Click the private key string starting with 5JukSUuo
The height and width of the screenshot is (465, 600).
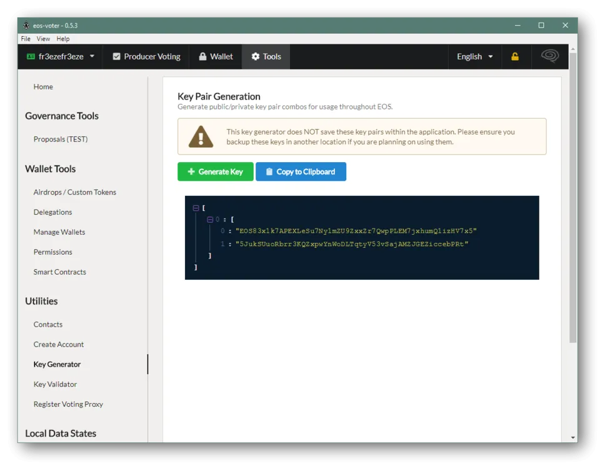pos(352,244)
